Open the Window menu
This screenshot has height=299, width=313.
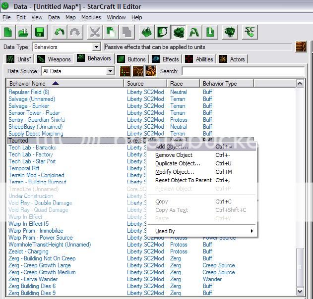click(116, 17)
